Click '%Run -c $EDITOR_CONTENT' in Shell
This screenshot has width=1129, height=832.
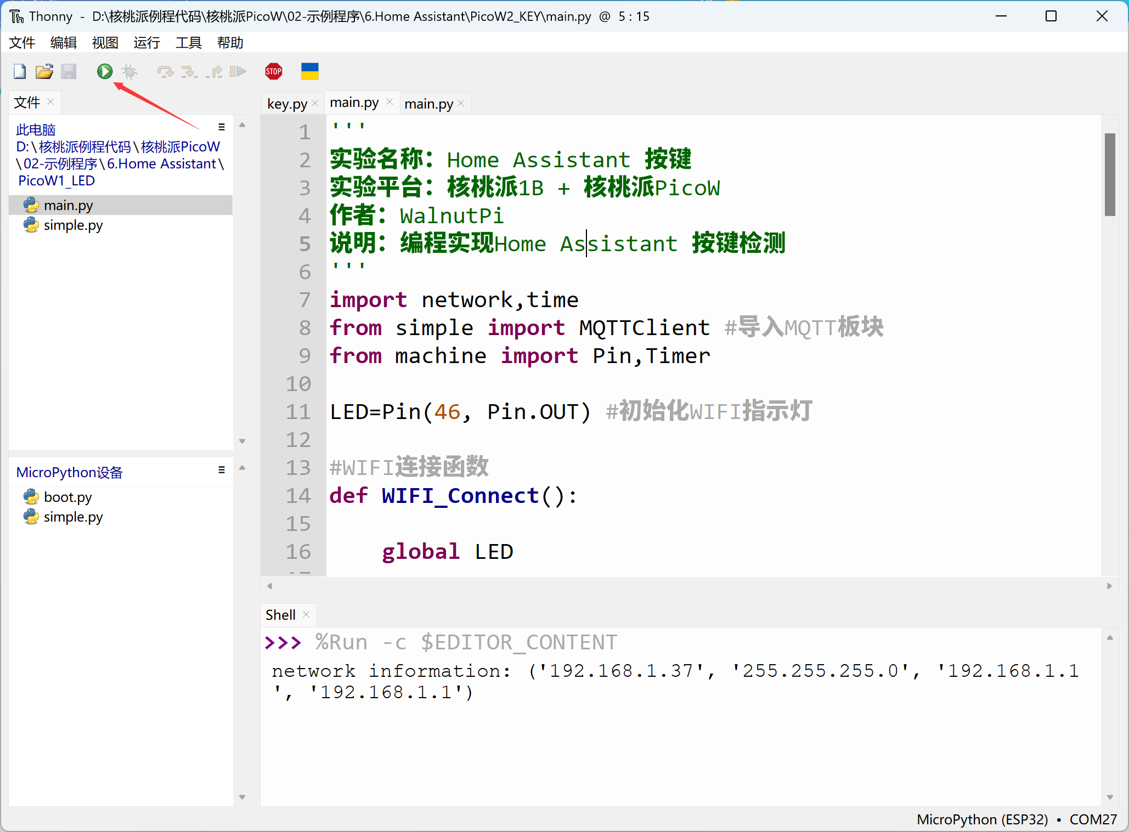[466, 642]
